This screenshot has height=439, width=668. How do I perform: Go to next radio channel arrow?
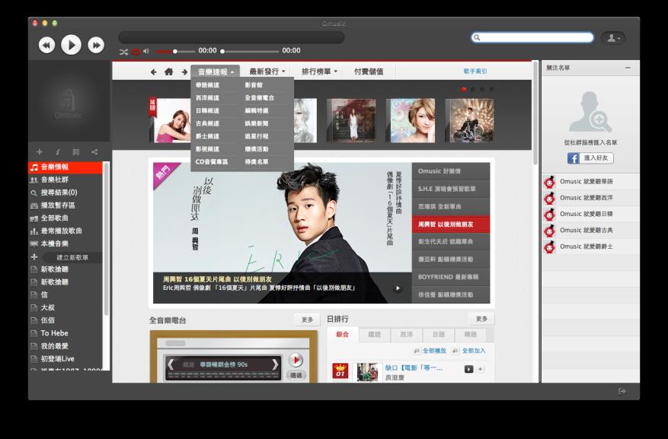point(275,364)
